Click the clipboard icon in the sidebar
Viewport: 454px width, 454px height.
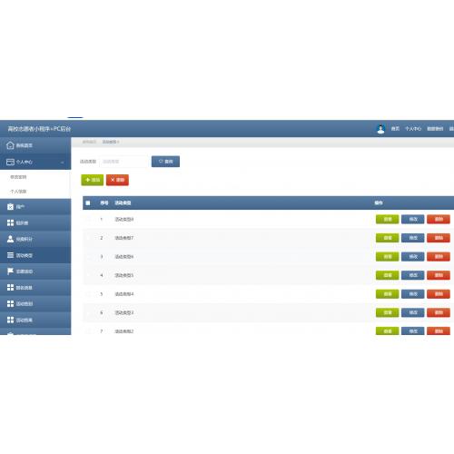click(x=10, y=207)
